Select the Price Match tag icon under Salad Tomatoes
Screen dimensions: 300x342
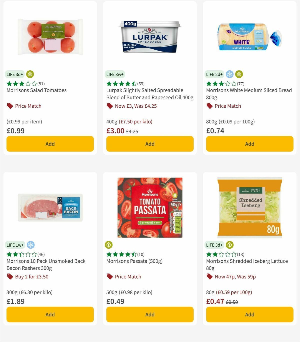coord(9,106)
